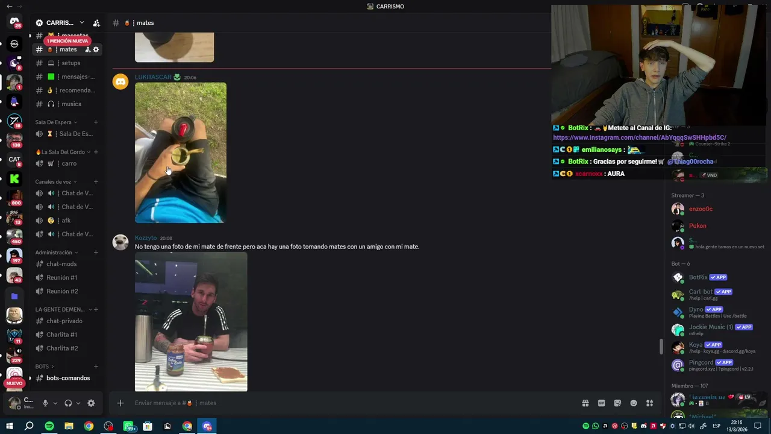Viewport: 771px width, 434px height.
Task: Collapse the La Sala Del Gordo category
Action: (63, 152)
